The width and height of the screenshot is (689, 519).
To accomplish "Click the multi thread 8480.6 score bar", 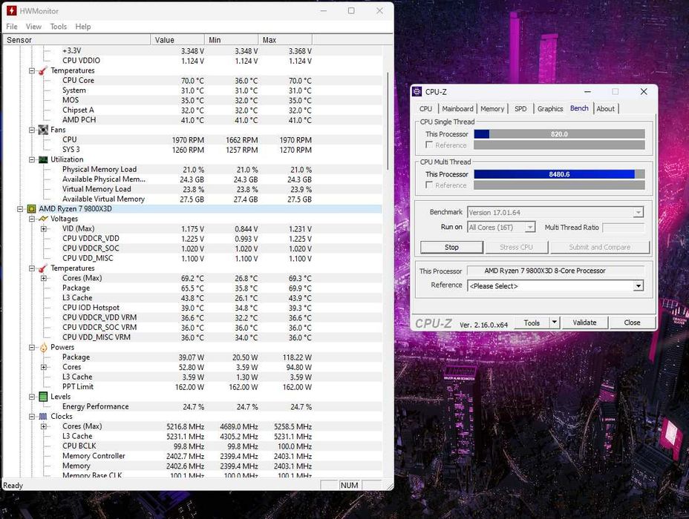I will 559,174.
